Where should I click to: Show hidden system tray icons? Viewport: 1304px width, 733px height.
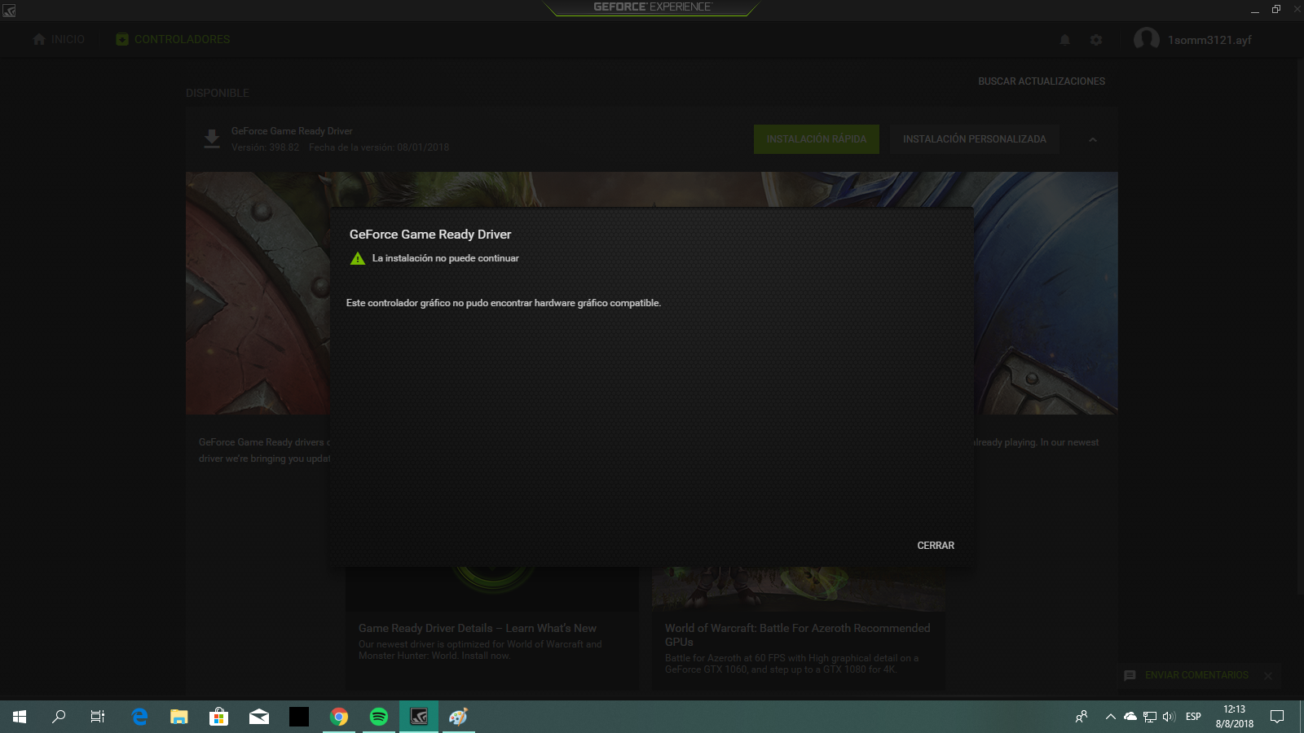(x=1110, y=717)
